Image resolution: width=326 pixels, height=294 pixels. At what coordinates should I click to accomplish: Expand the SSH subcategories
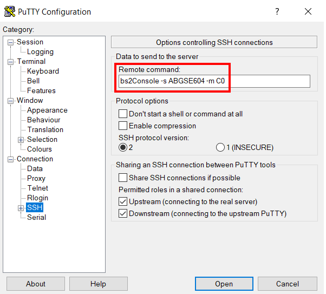point(21,208)
